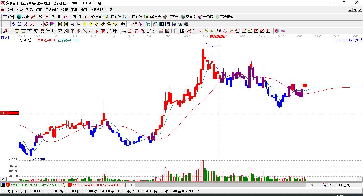Click the 深 Shenzhen index icon
This screenshot has width=363, height=196.
pyautogui.click(x=69, y=185)
